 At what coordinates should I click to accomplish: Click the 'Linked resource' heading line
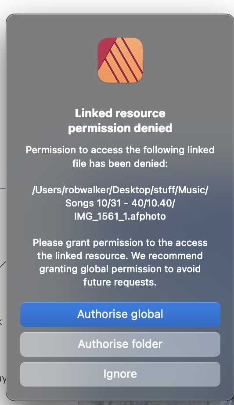120,113
